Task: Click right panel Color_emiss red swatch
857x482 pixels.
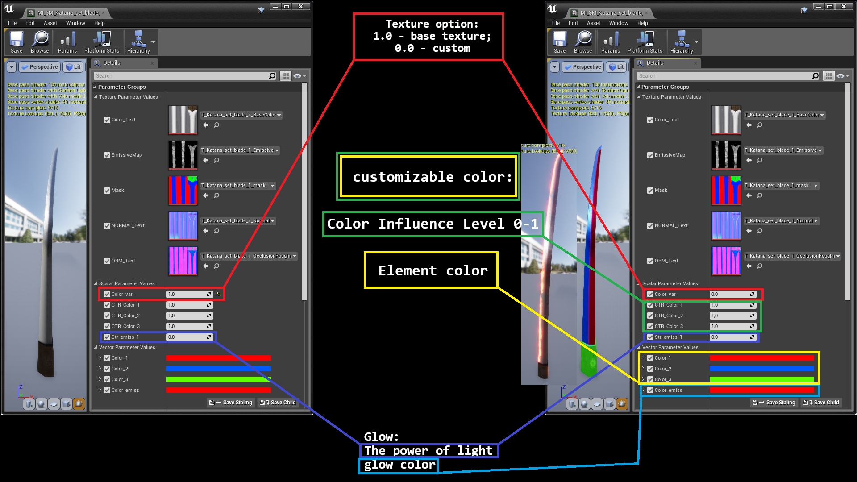Action: [x=761, y=391]
